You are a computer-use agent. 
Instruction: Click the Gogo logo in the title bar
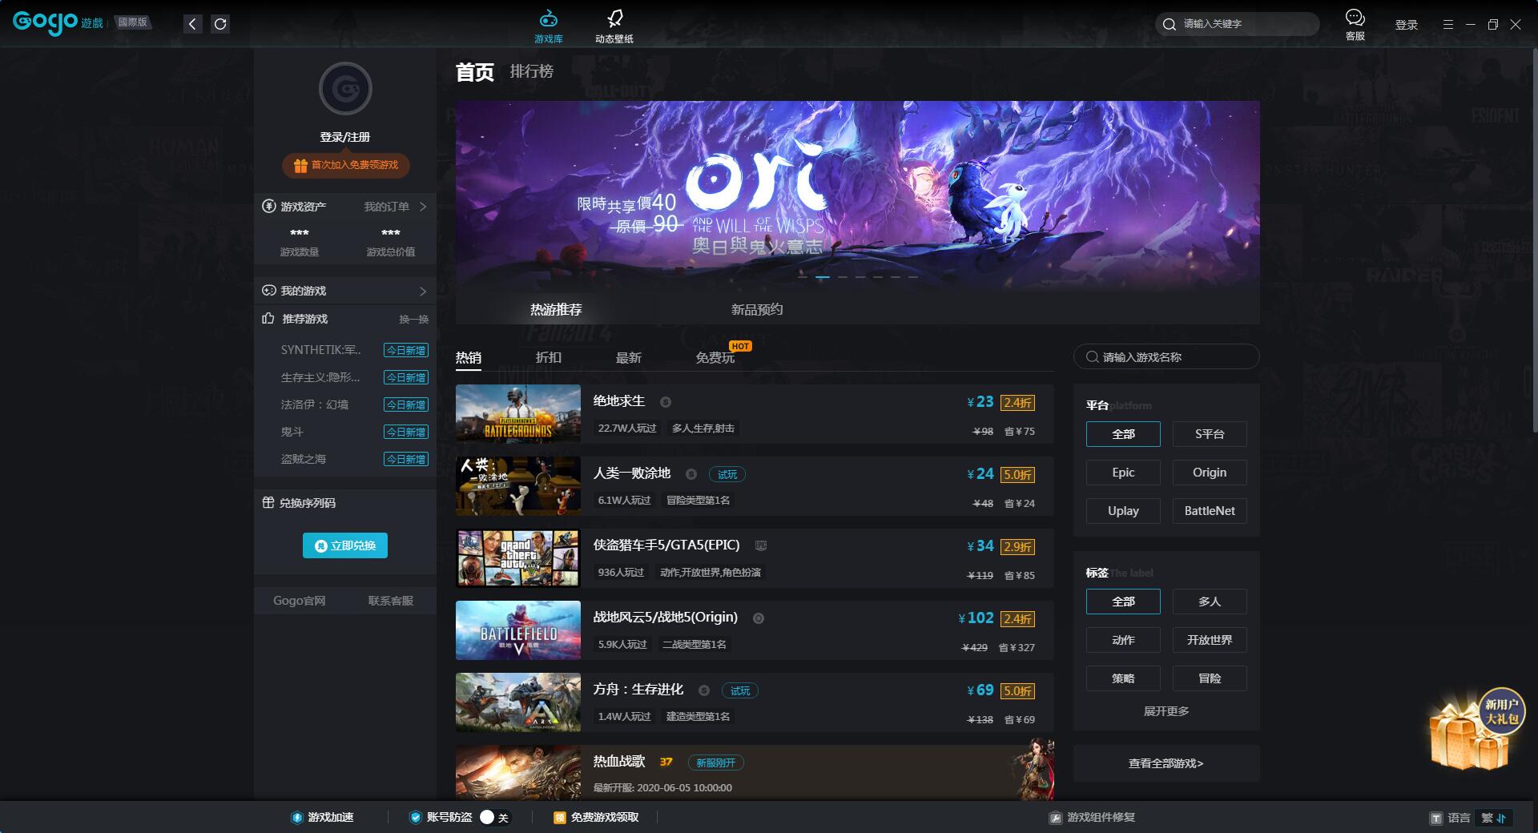click(x=45, y=22)
